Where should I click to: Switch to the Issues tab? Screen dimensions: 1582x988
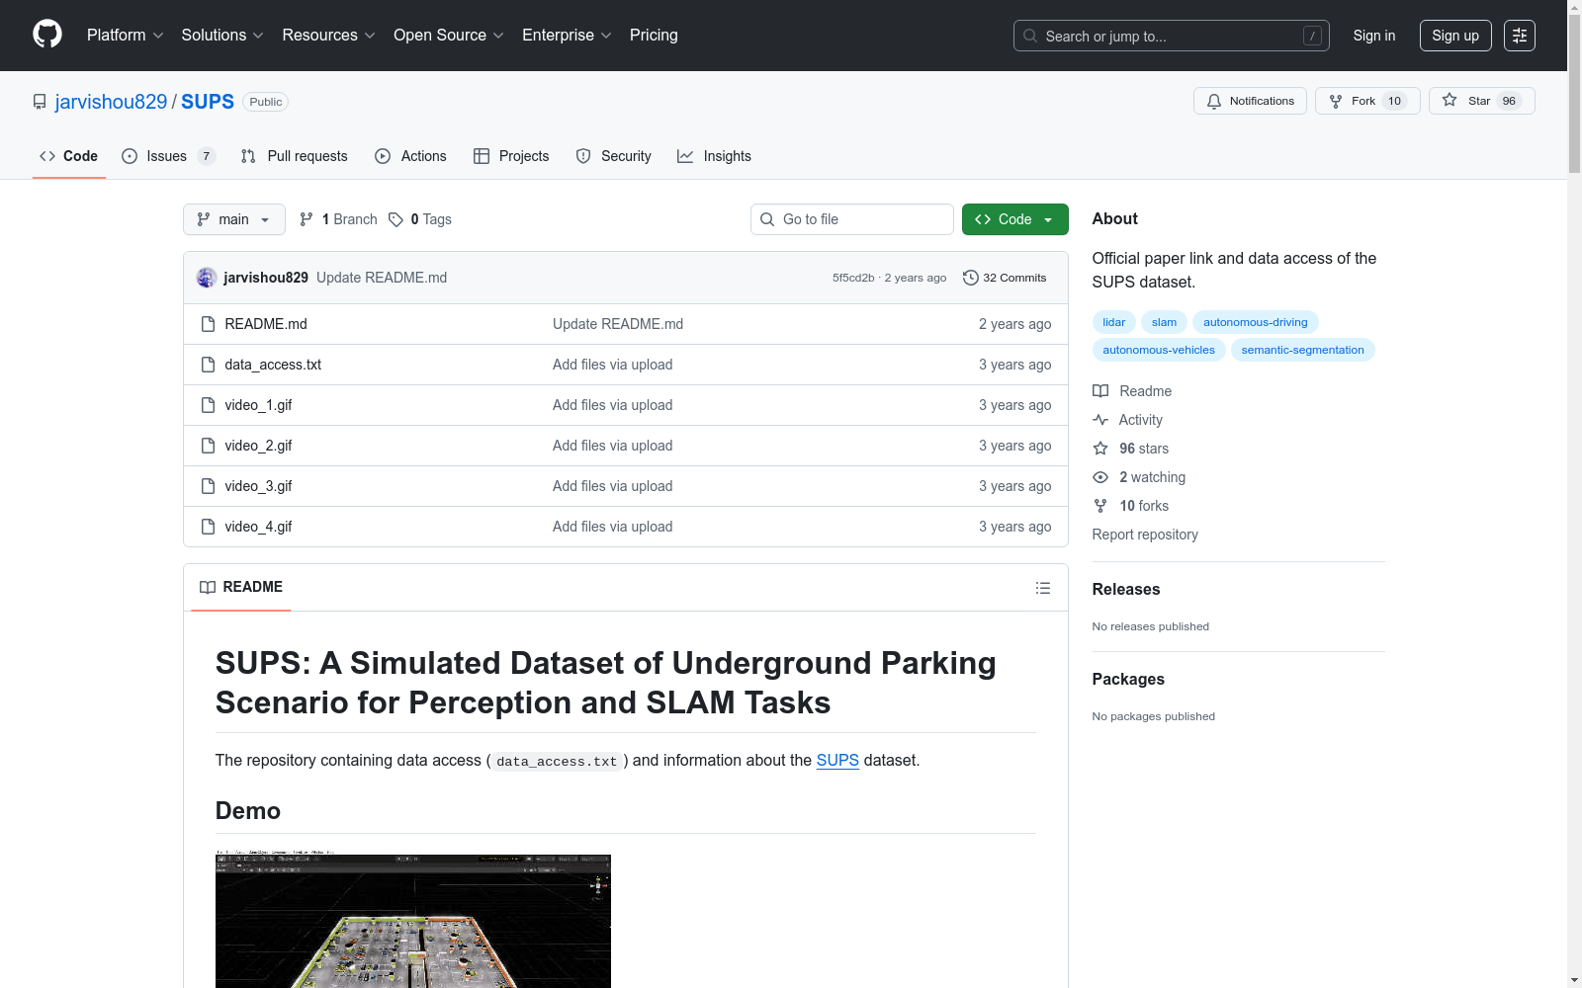(x=167, y=156)
